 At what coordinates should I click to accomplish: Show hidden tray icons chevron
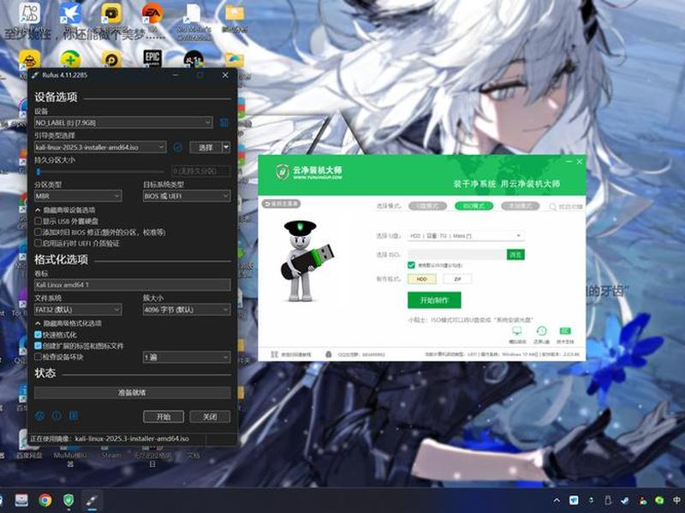click(557, 500)
